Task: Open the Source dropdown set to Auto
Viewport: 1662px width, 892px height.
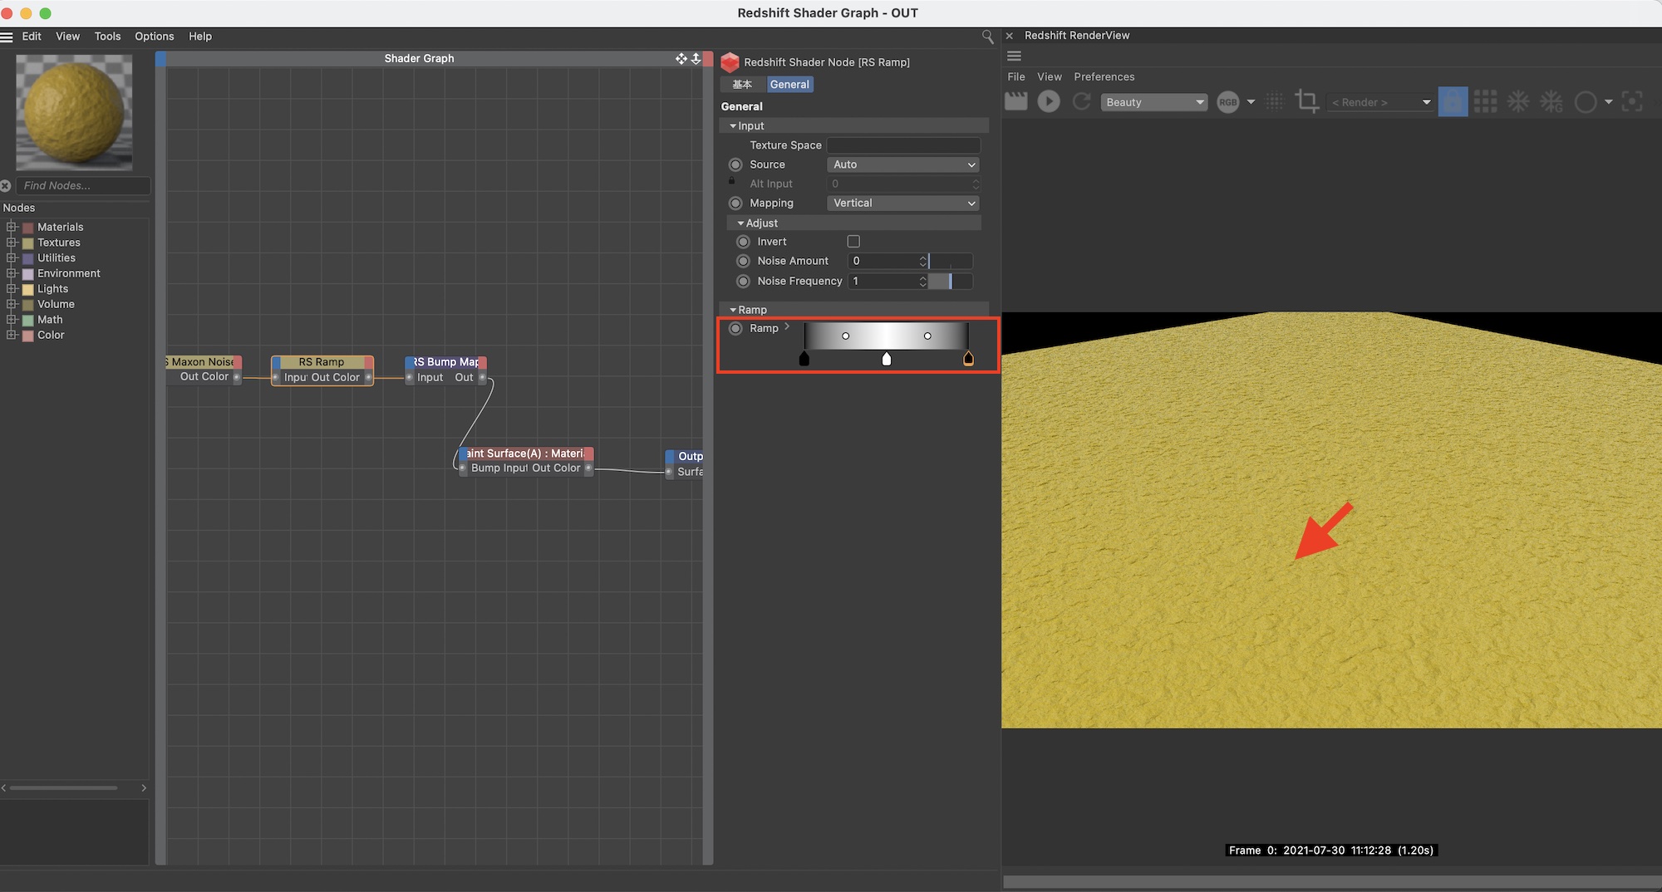Action: point(903,164)
